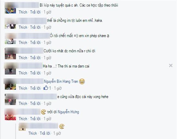Click the thumbs-up like count icon

click(x=46, y=88)
